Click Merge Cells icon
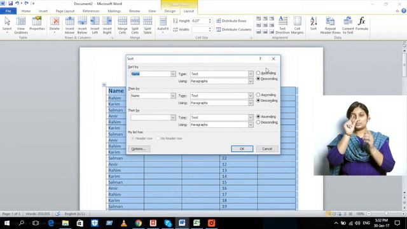This screenshot has height=229, width=407. (122, 25)
